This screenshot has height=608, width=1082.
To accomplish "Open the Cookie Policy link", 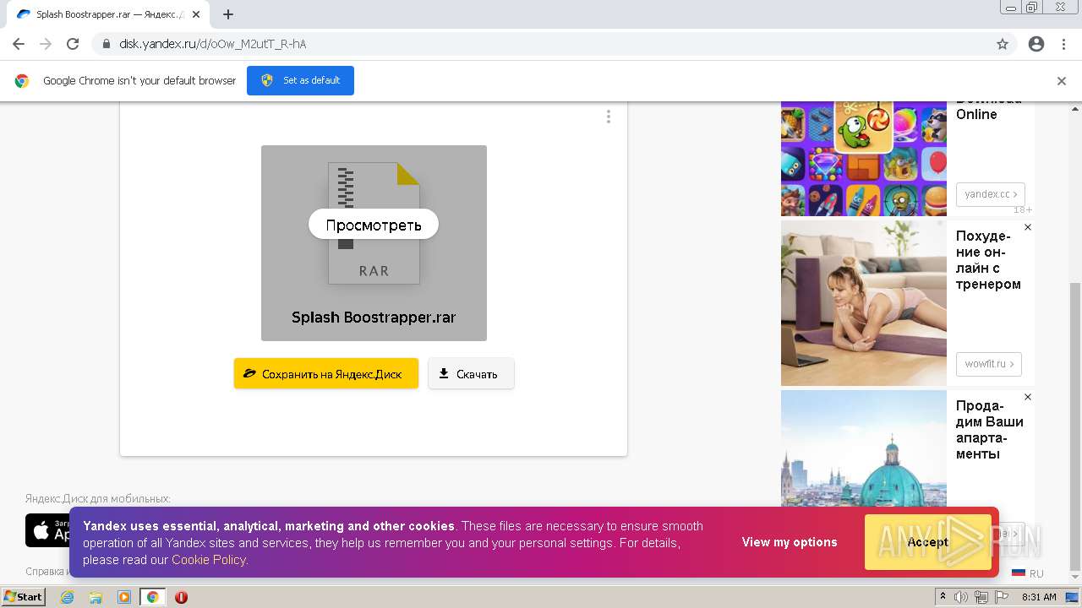I will click(209, 560).
